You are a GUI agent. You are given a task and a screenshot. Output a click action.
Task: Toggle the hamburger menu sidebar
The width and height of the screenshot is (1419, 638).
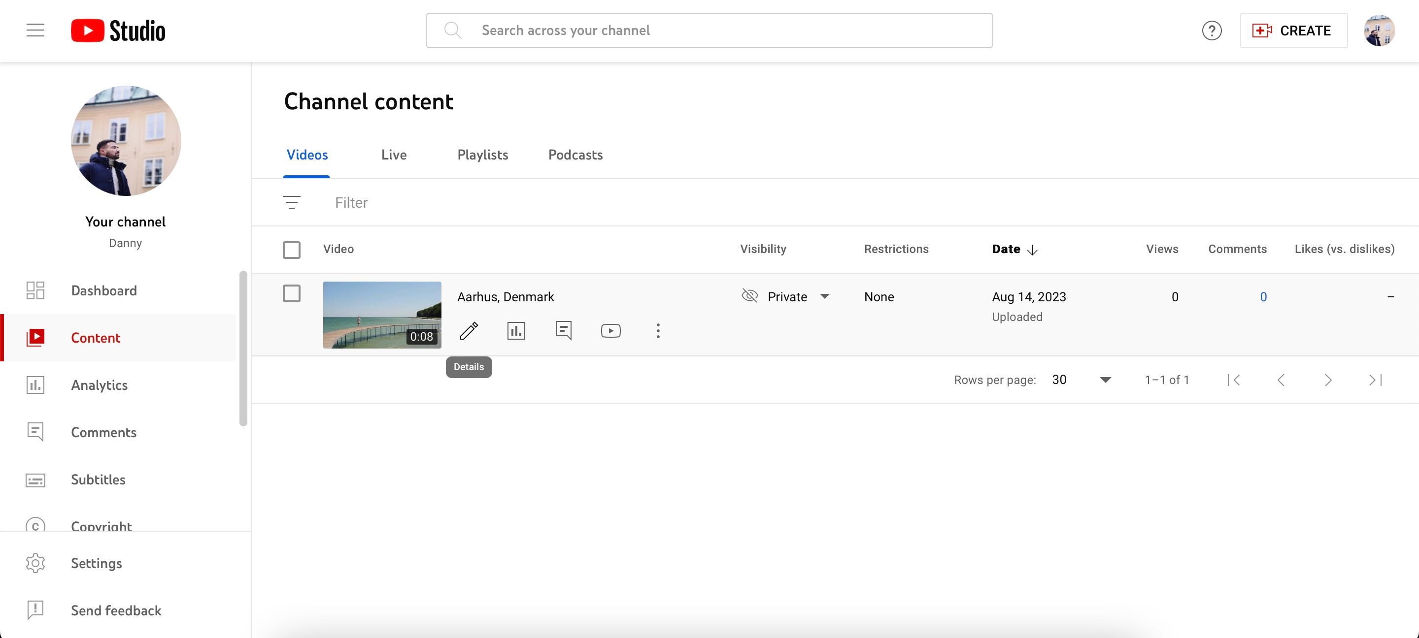point(35,31)
